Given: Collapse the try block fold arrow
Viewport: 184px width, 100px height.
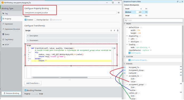Looking at the screenshot, I should [x=30, y=52].
